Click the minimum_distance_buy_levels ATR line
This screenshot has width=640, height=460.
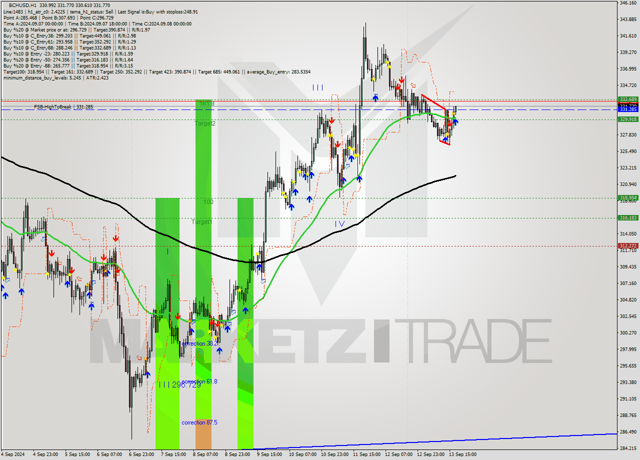click(x=55, y=77)
